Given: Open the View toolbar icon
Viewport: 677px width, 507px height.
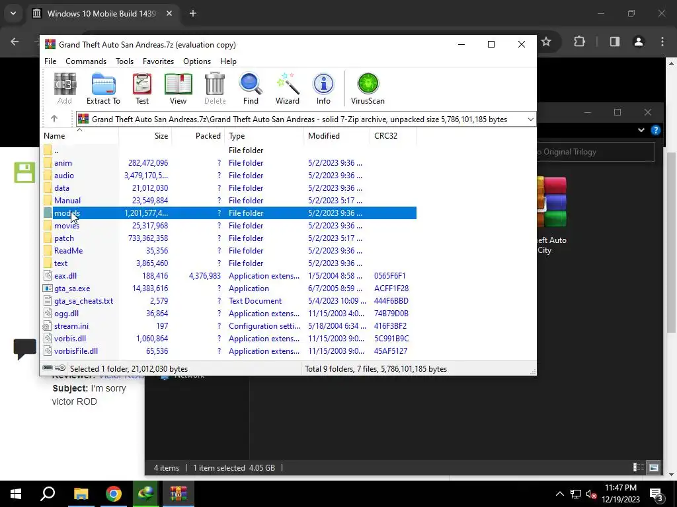Looking at the screenshot, I should pyautogui.click(x=178, y=88).
